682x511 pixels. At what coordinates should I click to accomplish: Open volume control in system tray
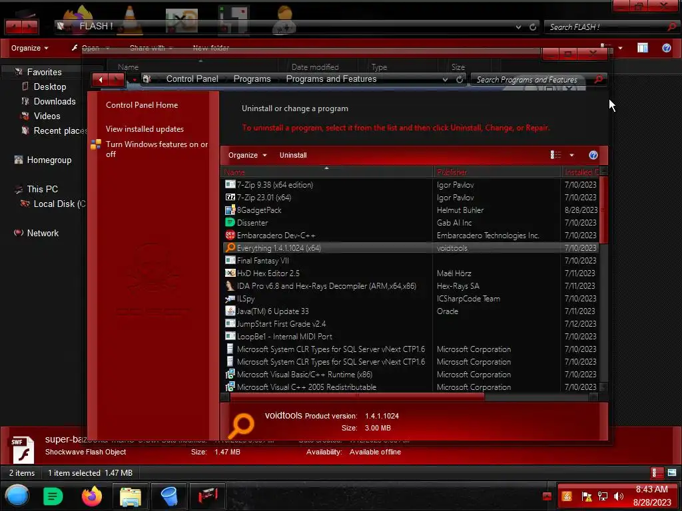[618, 496]
